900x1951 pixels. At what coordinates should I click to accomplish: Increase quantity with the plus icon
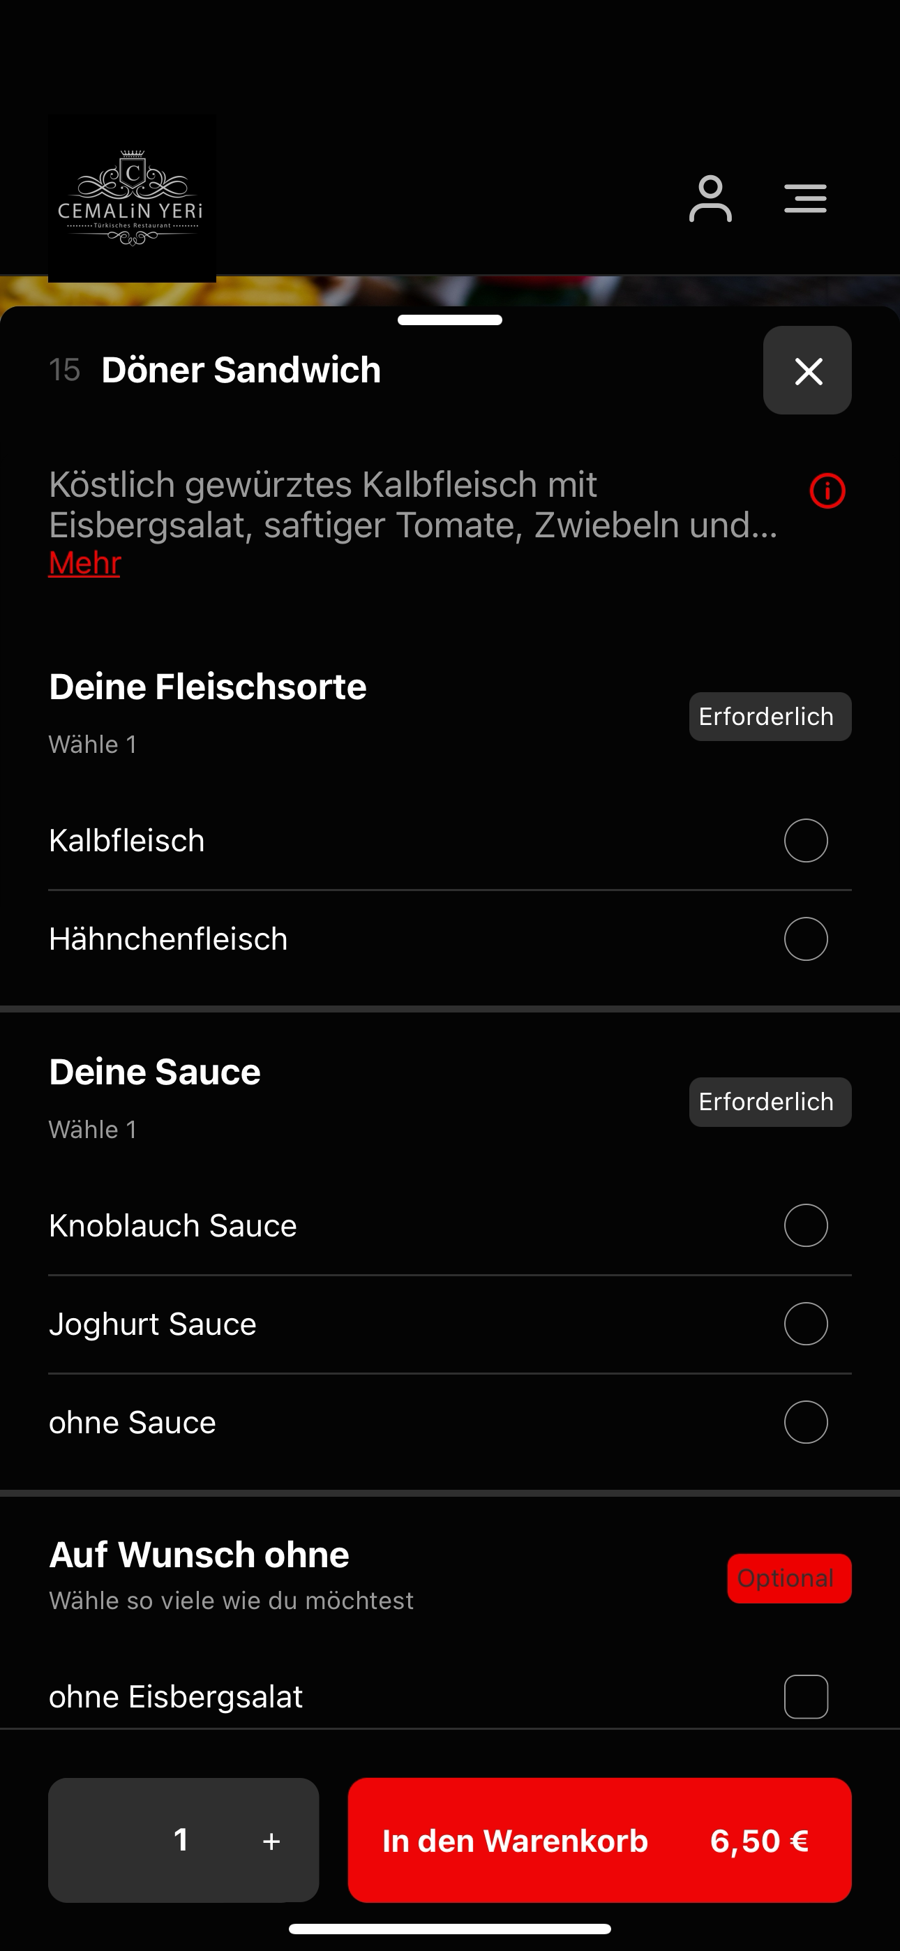pos(271,1841)
